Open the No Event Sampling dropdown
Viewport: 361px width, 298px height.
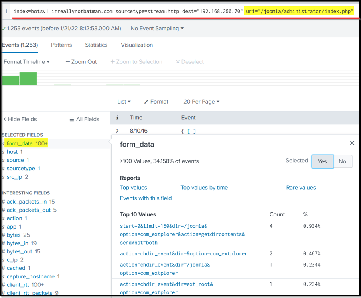point(157,29)
